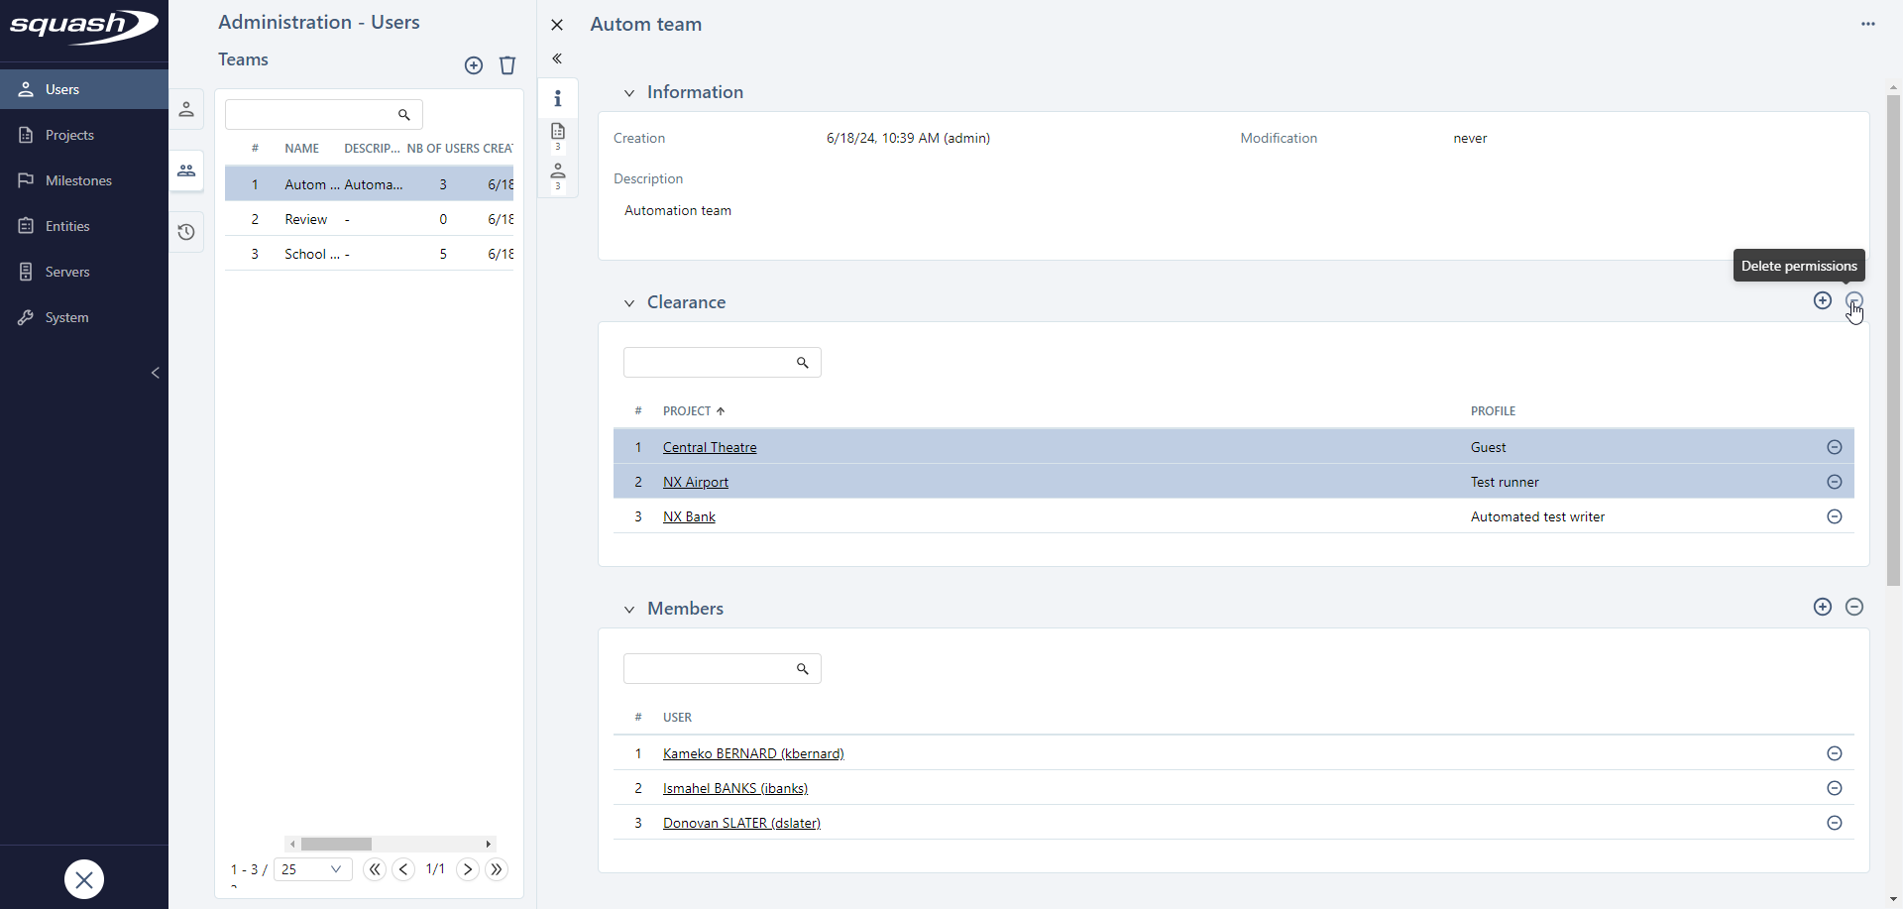
Task: Click add member icon in Members
Action: 1822,607
